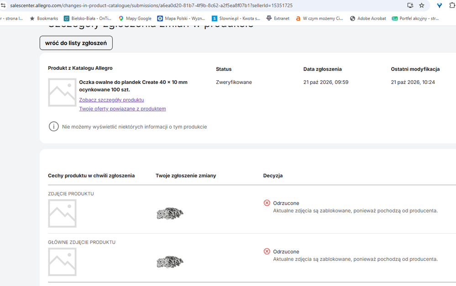Click 'Decyzja' column header
Viewport: 456px width, 286px height.
pyautogui.click(x=273, y=176)
